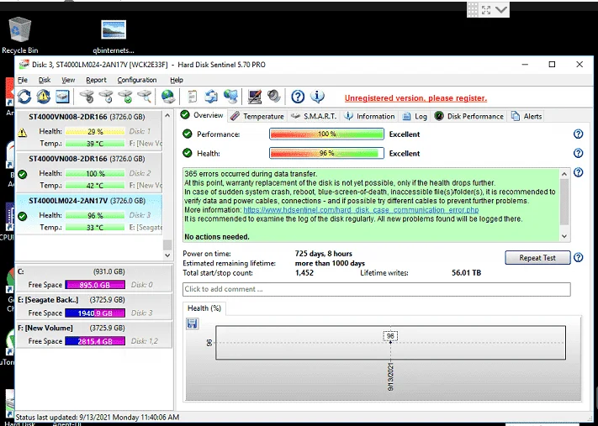The image size is (598, 426).
Task: Open the View menu
Action: (x=68, y=80)
